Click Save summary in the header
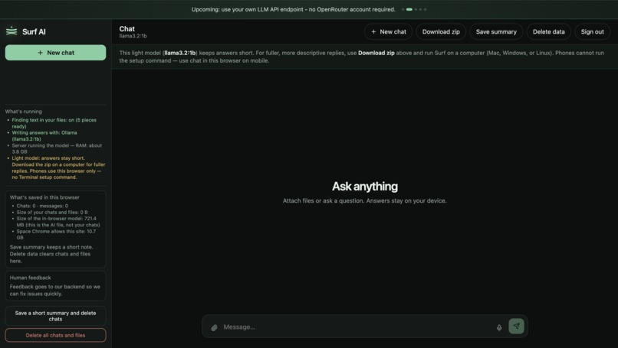This screenshot has height=348, width=618. [496, 32]
